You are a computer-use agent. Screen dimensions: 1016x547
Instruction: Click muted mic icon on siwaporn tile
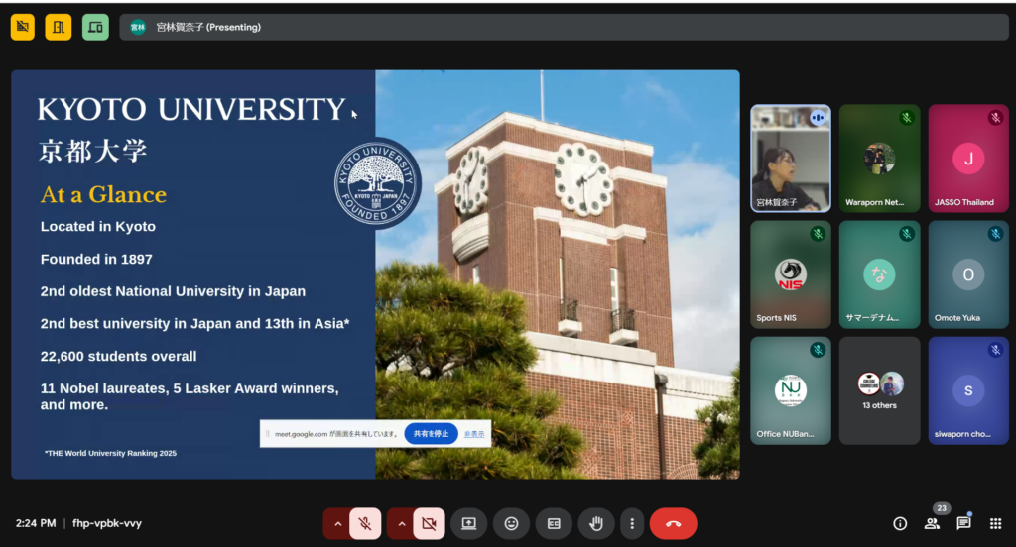(x=996, y=350)
